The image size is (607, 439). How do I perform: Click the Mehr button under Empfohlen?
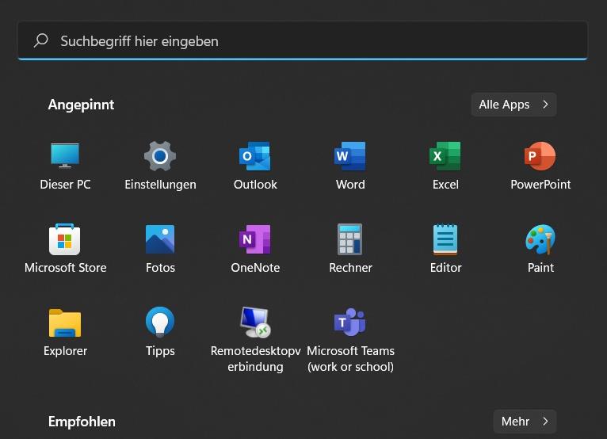(x=525, y=422)
